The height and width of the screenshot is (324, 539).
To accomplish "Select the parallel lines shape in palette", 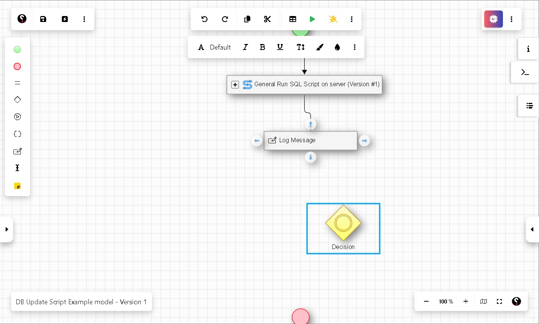I will (x=18, y=83).
